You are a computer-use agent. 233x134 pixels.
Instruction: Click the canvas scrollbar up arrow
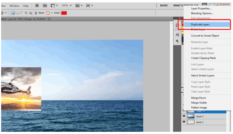pyautogui.click(x=171, y=23)
